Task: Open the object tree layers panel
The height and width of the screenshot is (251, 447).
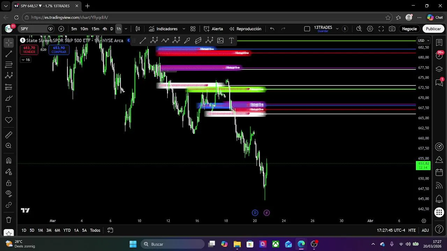Action: 439,69
